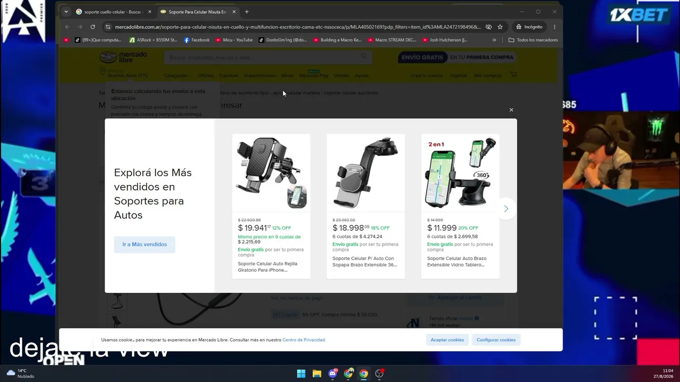This screenshot has width=680, height=382.
Task: Open the Facebook bookmark
Action: (x=197, y=40)
